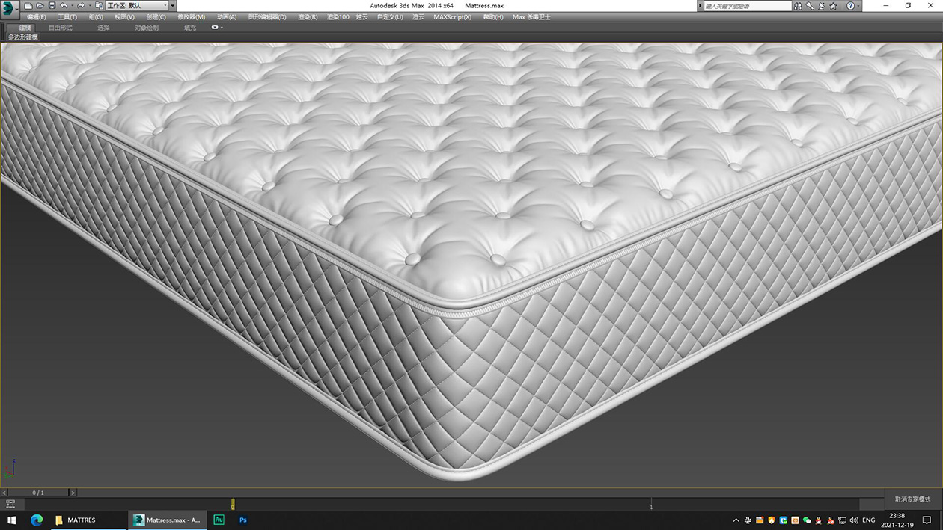Viewport: 943px width, 530px height.
Task: Open the 动画(A) menu
Action: tap(227, 17)
